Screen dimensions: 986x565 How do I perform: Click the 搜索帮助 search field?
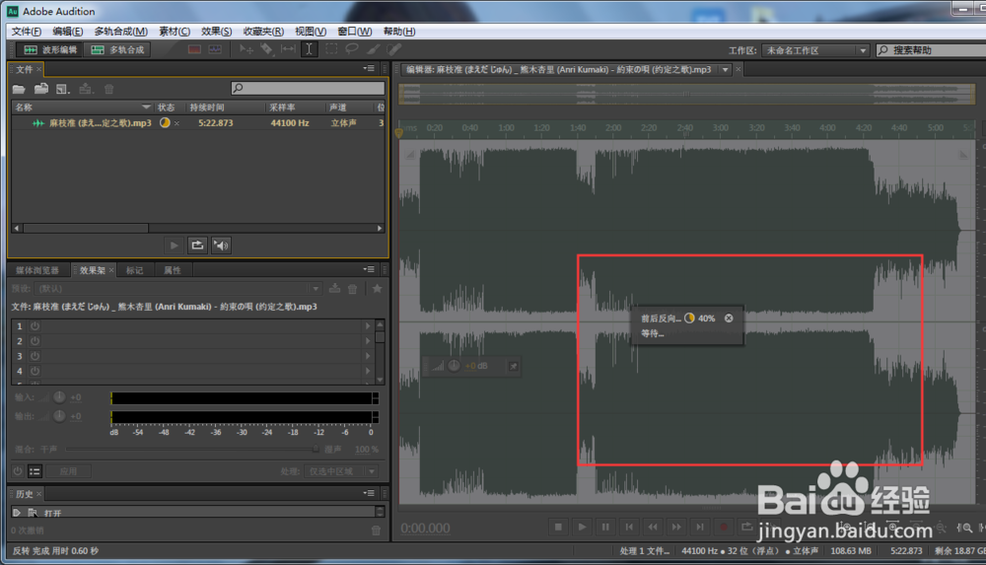934,50
